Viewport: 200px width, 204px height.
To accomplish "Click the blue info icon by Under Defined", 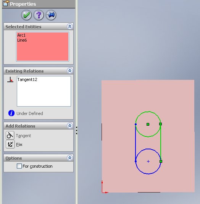I will point(11,113).
